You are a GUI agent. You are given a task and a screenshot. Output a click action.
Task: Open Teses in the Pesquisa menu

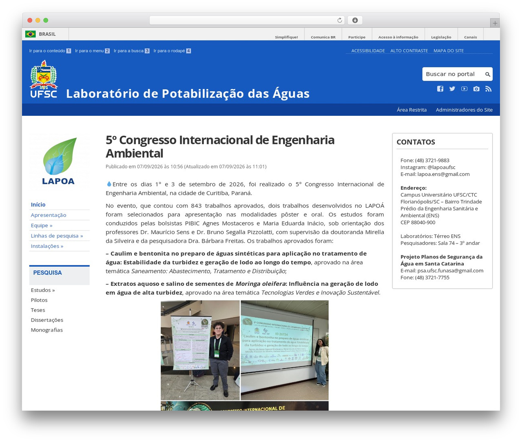point(38,310)
